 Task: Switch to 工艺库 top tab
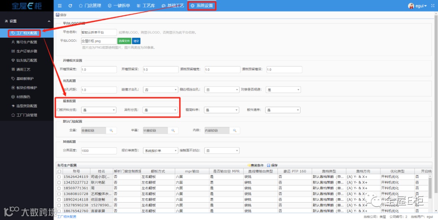point(146,6)
